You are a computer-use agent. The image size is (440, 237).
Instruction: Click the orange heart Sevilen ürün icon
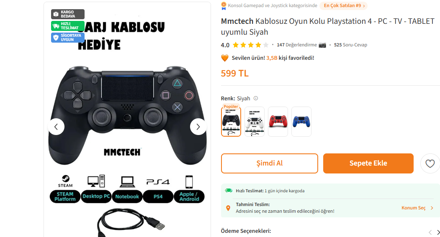click(225, 58)
